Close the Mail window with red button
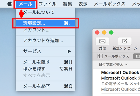This screenshot has width=140, height=96. tap(97, 32)
